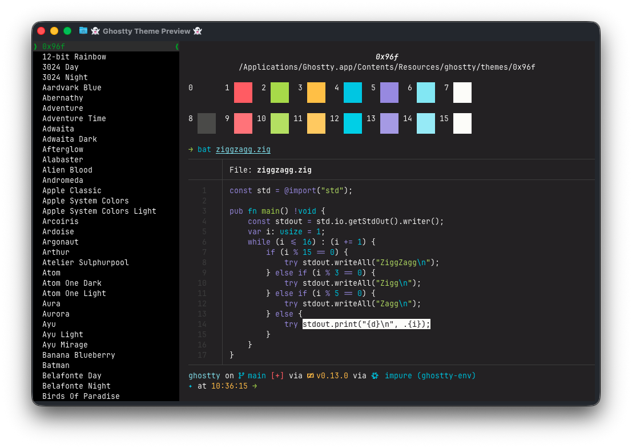Pick the Adventure Time theme
This screenshot has width=632, height=448.
point(74,119)
